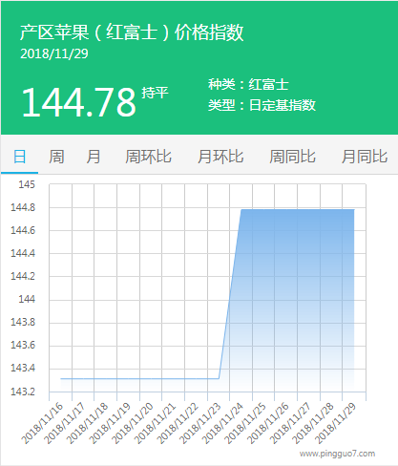Click the date 2018/11/29 under the title
398x466 pixels.
(x=54, y=53)
